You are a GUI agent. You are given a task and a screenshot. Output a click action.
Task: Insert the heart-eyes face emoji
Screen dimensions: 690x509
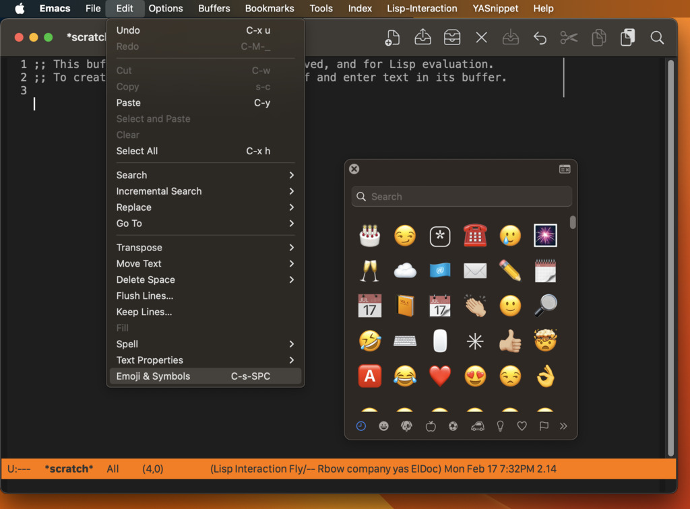point(475,376)
